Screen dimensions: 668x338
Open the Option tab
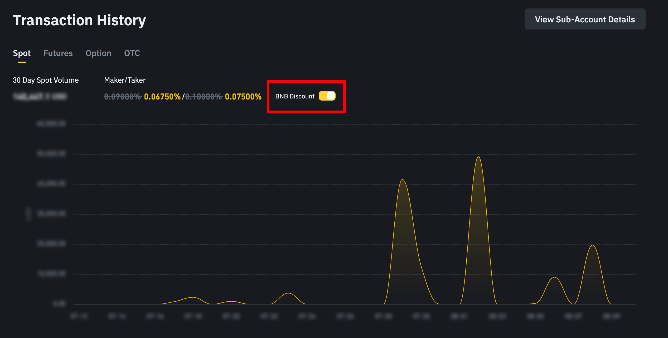98,53
